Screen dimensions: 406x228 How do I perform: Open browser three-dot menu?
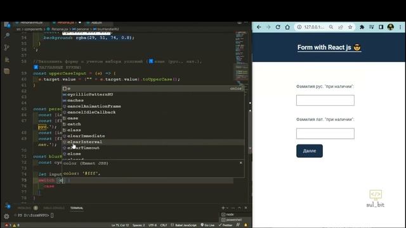pyautogui.click(x=400, y=27)
